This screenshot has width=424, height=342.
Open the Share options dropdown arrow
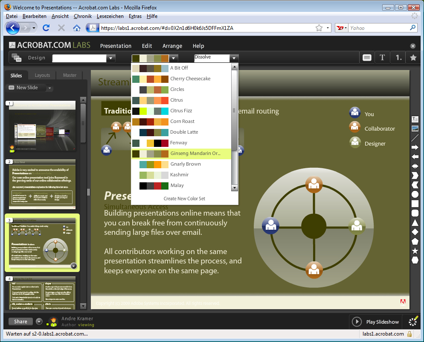click(39, 322)
